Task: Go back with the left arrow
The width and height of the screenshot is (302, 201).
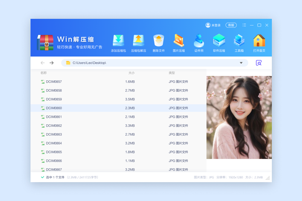Action: click(x=43, y=63)
